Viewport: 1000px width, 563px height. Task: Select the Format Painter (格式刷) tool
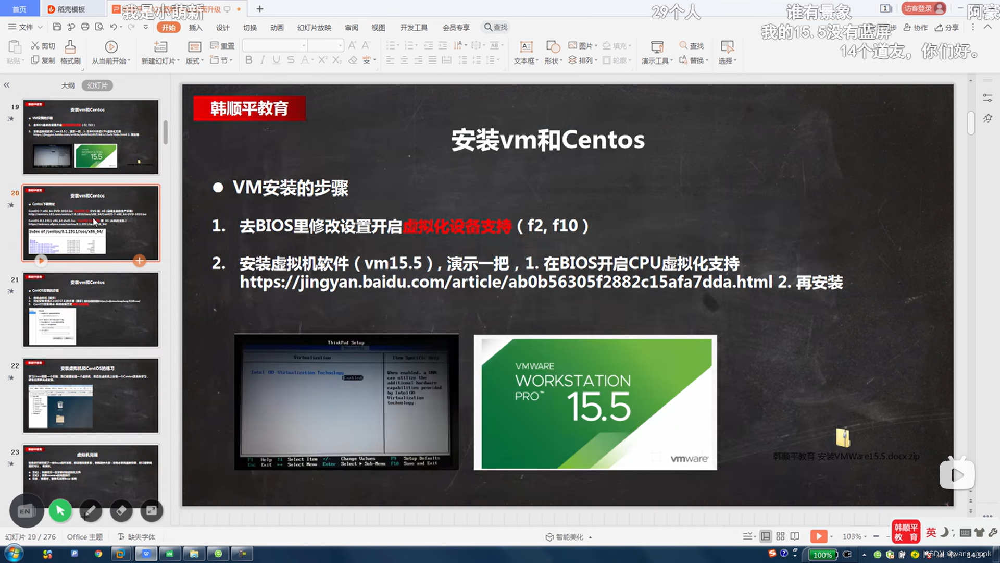tap(70, 52)
